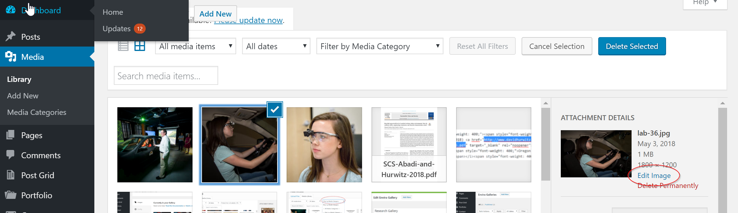Click the Media icon in sidebar
738x213 pixels.
pos(11,56)
